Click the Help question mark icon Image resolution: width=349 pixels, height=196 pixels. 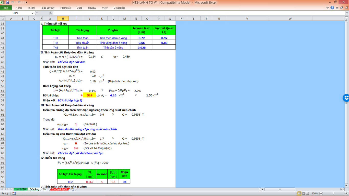click(332, 8)
